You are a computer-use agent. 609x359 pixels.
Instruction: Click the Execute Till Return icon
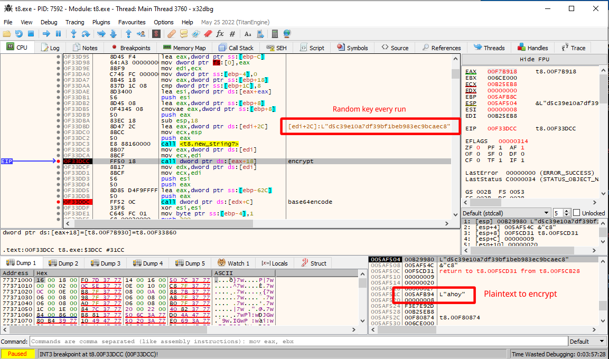tap(128, 34)
